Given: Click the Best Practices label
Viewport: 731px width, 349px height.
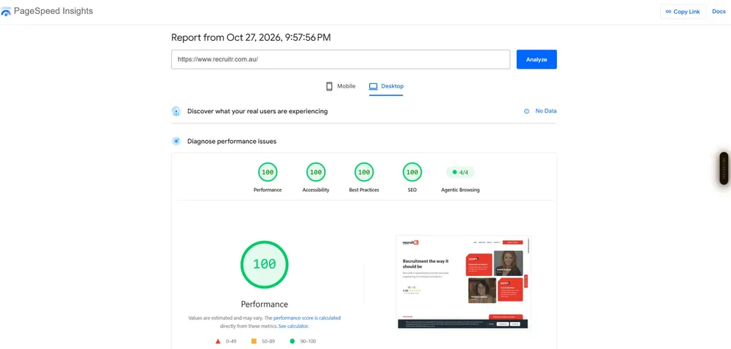Looking at the screenshot, I should click(364, 190).
